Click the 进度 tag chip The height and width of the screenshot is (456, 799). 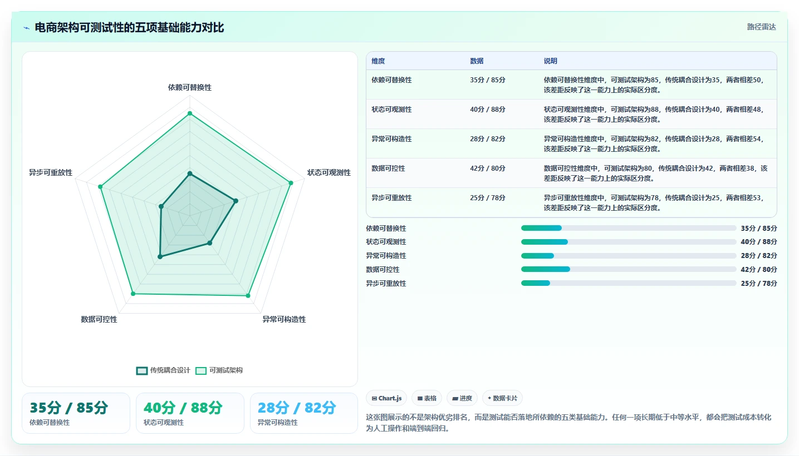click(x=462, y=398)
